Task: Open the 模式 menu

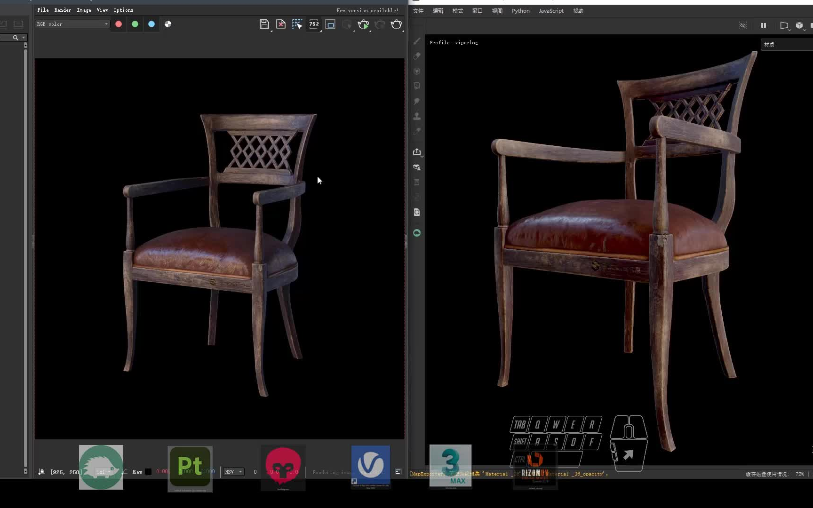Action: point(458,11)
